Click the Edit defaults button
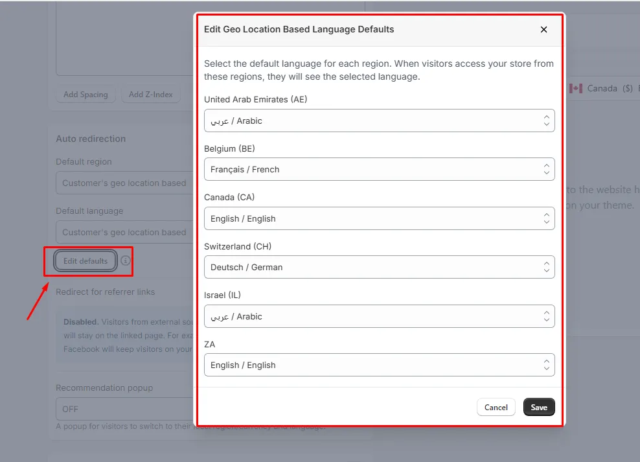 [x=86, y=260]
